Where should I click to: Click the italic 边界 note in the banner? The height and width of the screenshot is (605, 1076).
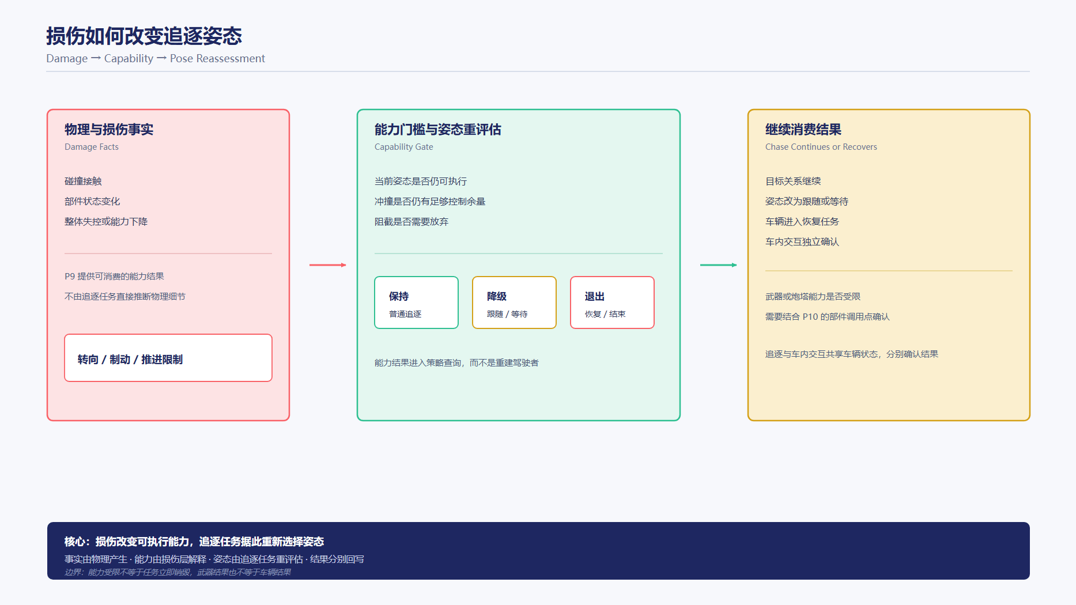coord(178,572)
